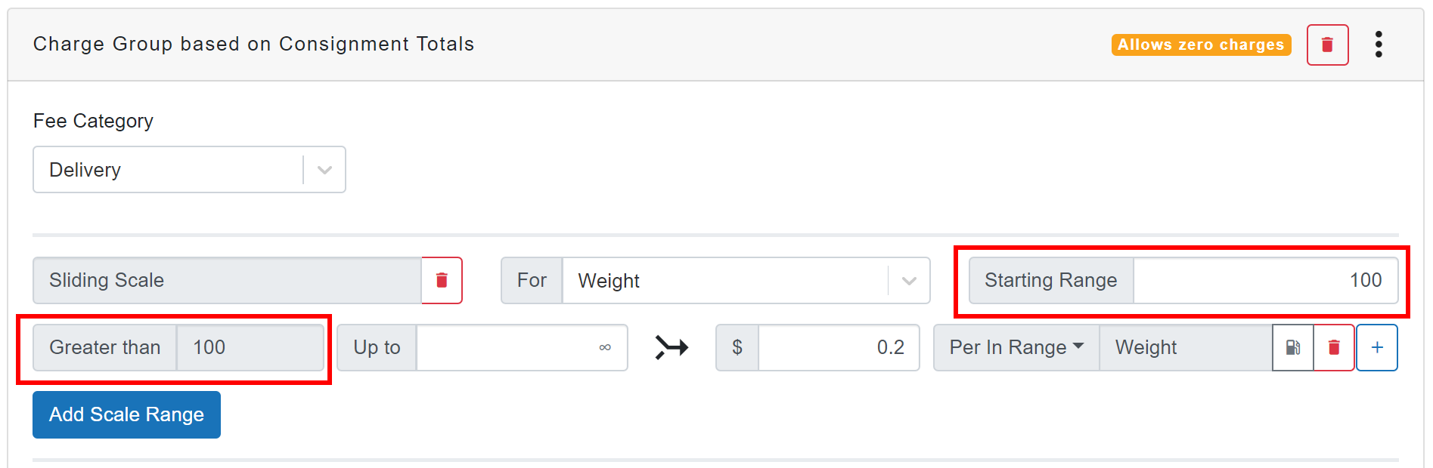This screenshot has width=1433, height=468.
Task: Click the arrow between range and price
Action: tap(672, 347)
